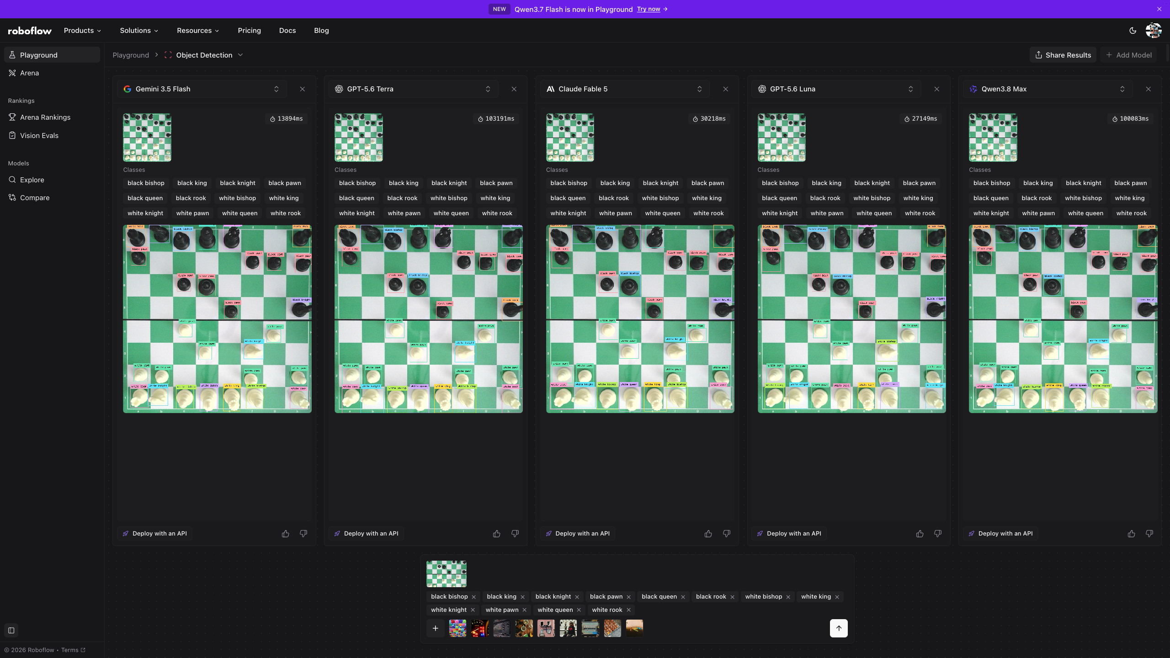Viewport: 1170px width, 658px height.
Task: Click the roboflow logo
Action: pyautogui.click(x=30, y=31)
